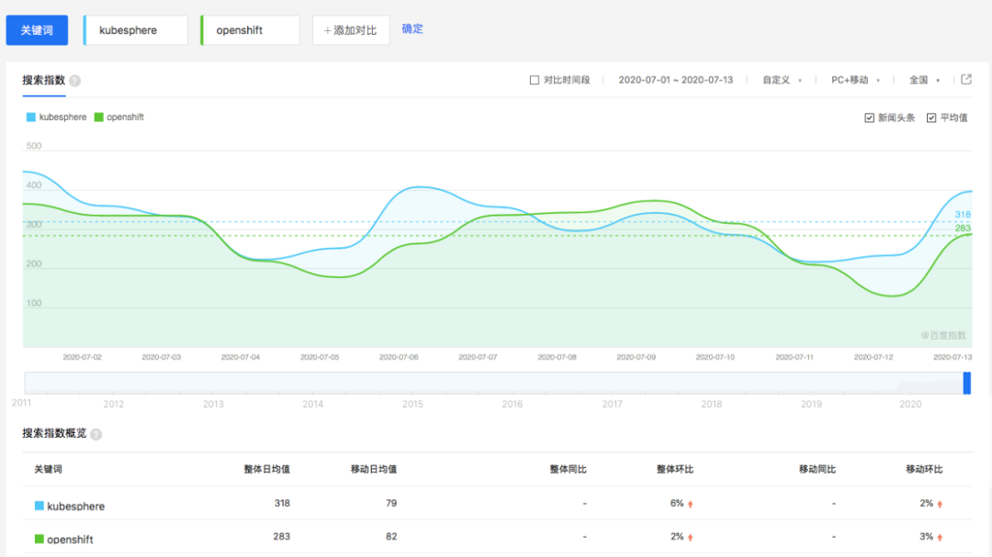Viewport: 992px width, 557px height.
Task: Enable the 对比时间段 checkbox
Action: click(535, 81)
